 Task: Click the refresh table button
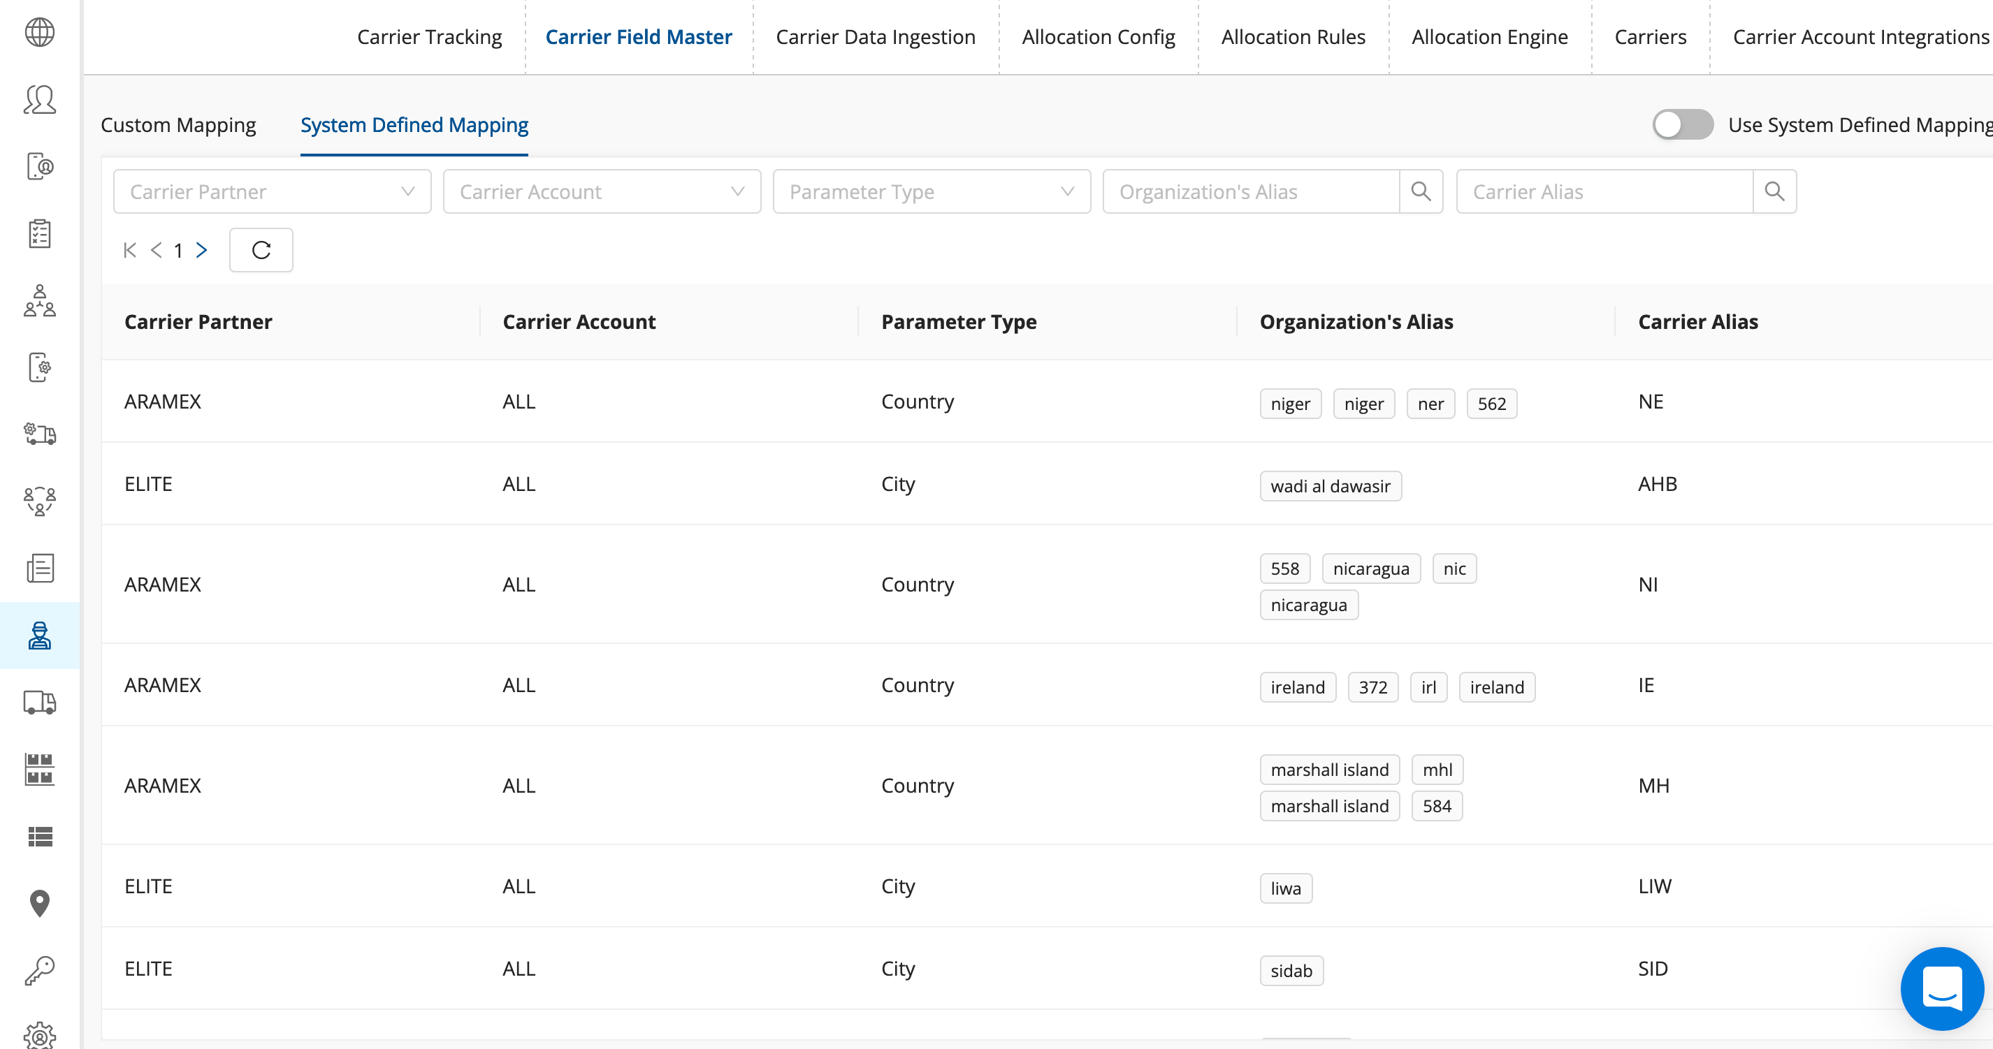[x=261, y=250]
